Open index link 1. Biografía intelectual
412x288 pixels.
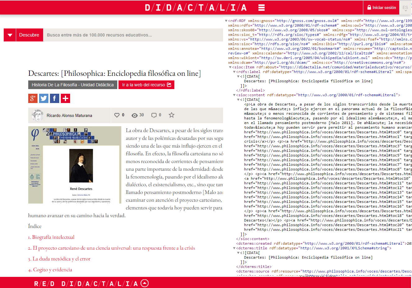coord(51,237)
